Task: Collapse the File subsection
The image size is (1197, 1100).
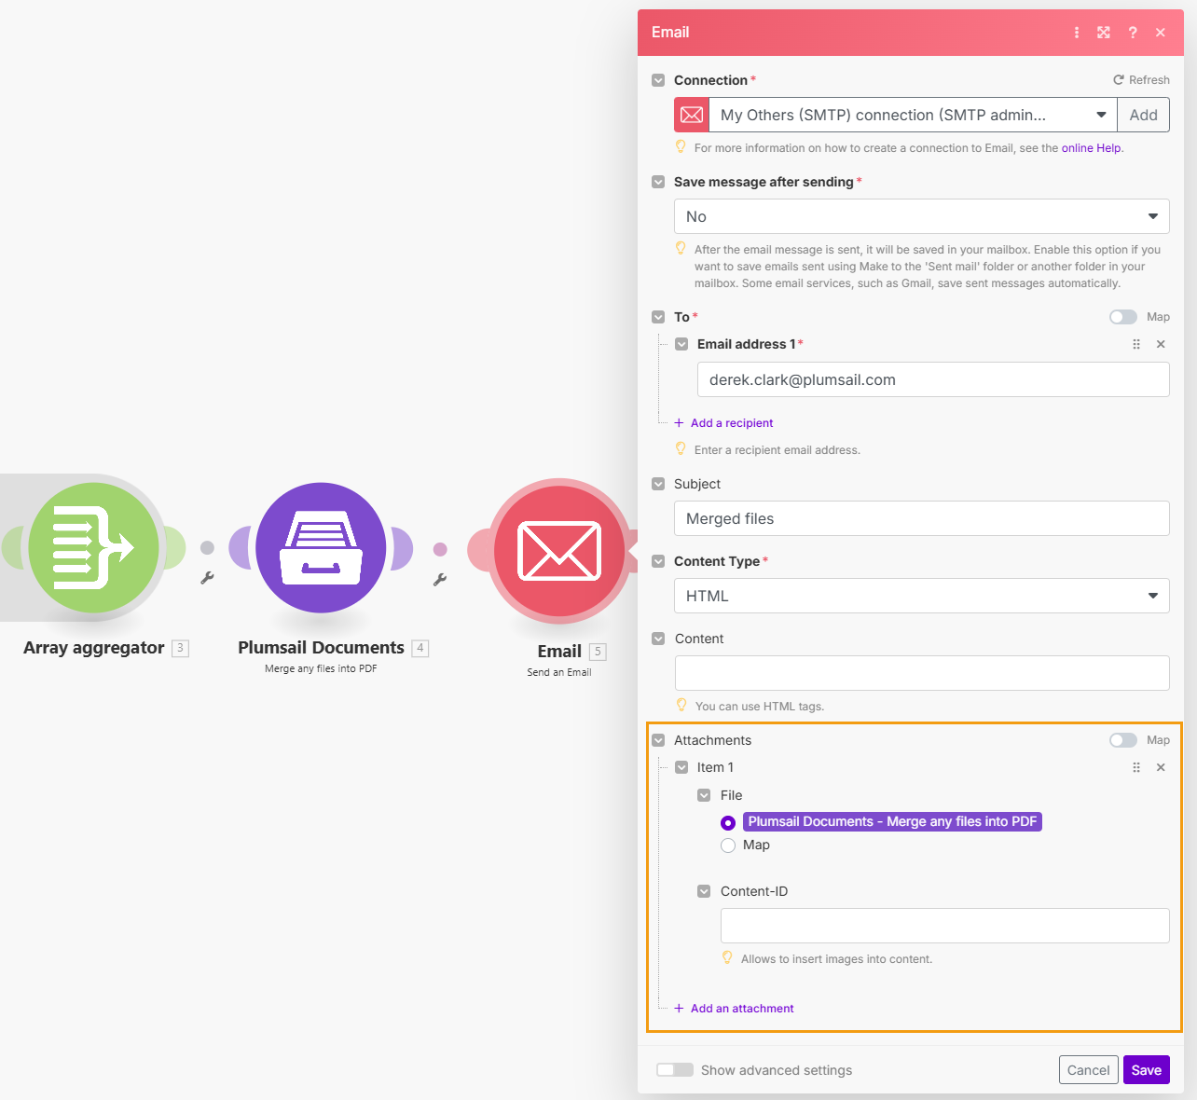Action: pos(704,795)
